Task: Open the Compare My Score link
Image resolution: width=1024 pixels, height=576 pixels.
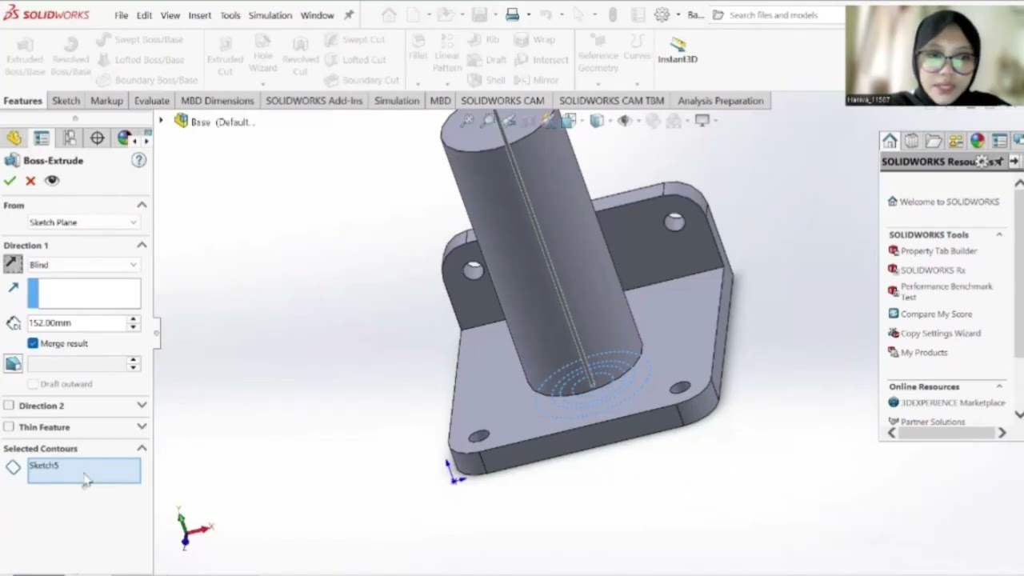Action: click(x=930, y=314)
